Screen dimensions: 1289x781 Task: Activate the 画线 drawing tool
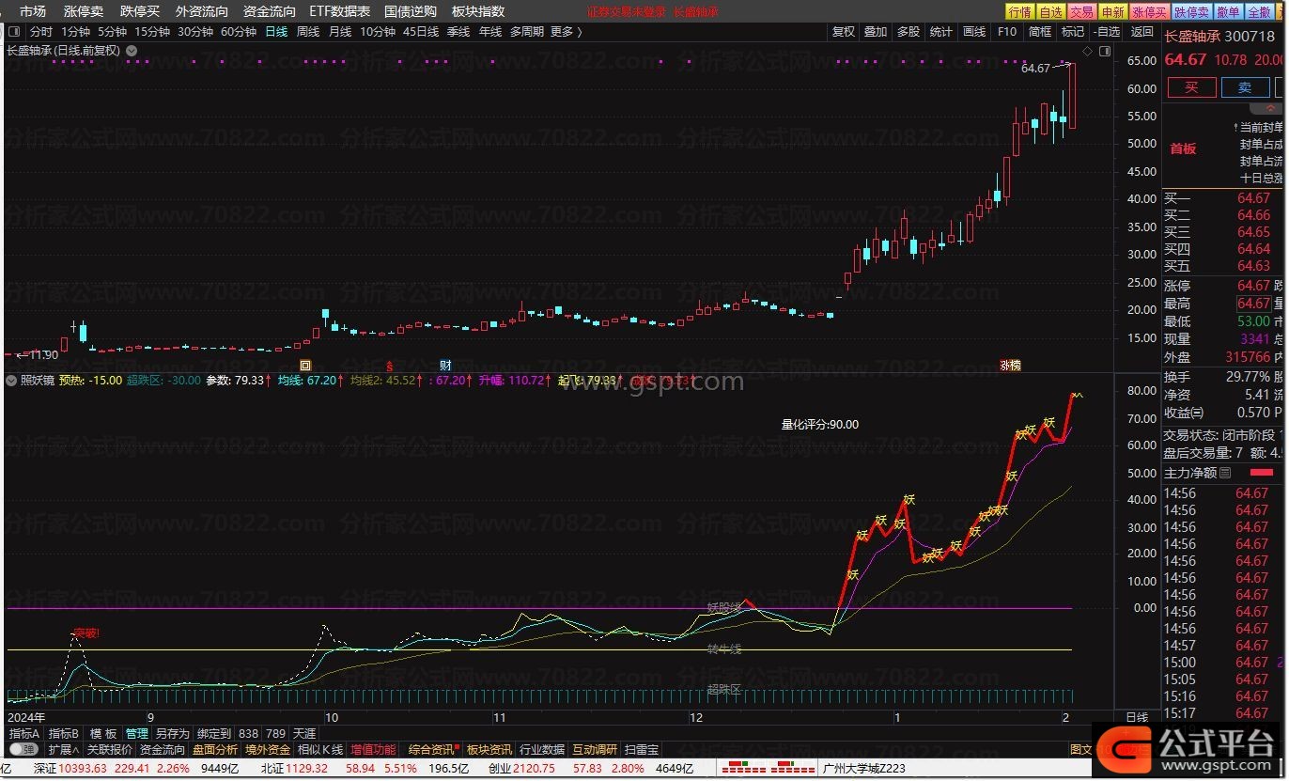tap(974, 32)
